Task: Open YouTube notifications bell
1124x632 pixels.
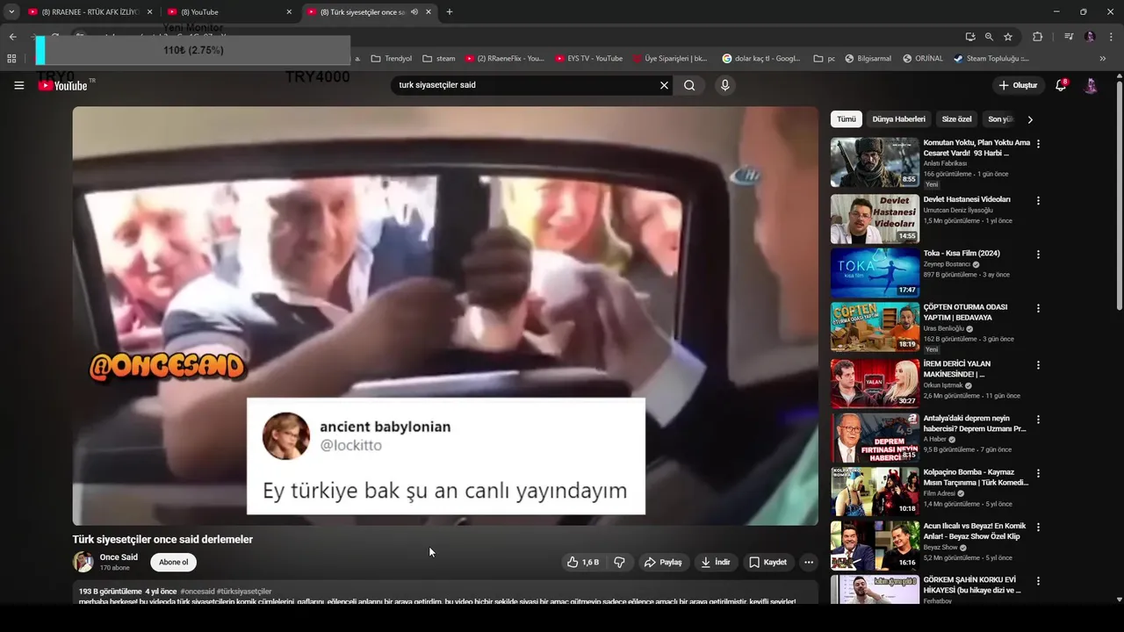Action: [1061, 85]
